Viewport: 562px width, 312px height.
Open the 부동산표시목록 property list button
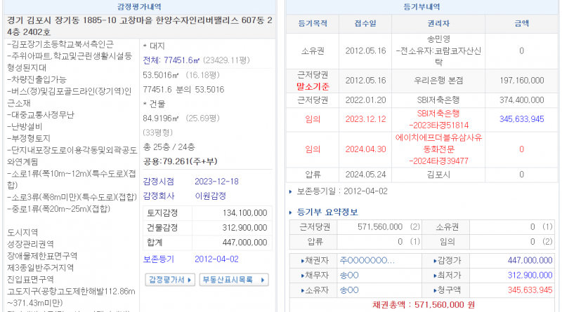pos(233,279)
